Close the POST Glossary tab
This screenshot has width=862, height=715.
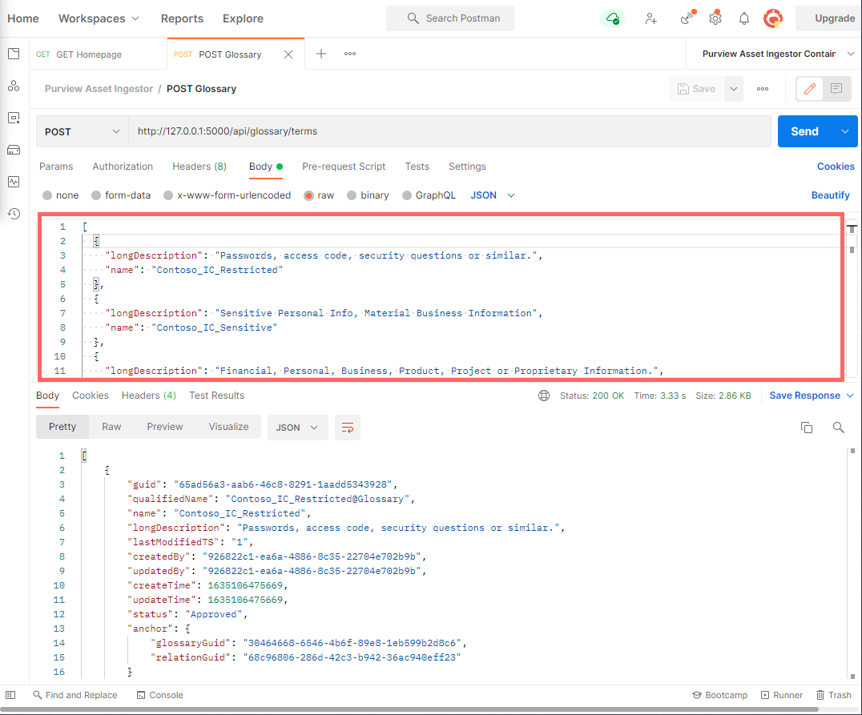pos(288,54)
